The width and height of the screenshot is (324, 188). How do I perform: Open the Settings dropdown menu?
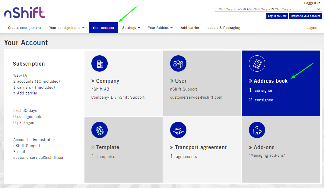[x=131, y=28]
